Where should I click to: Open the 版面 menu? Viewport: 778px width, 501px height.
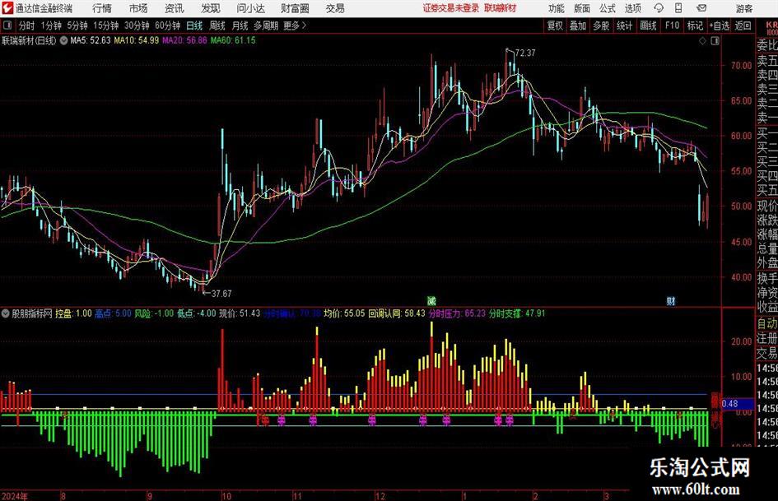click(582, 8)
